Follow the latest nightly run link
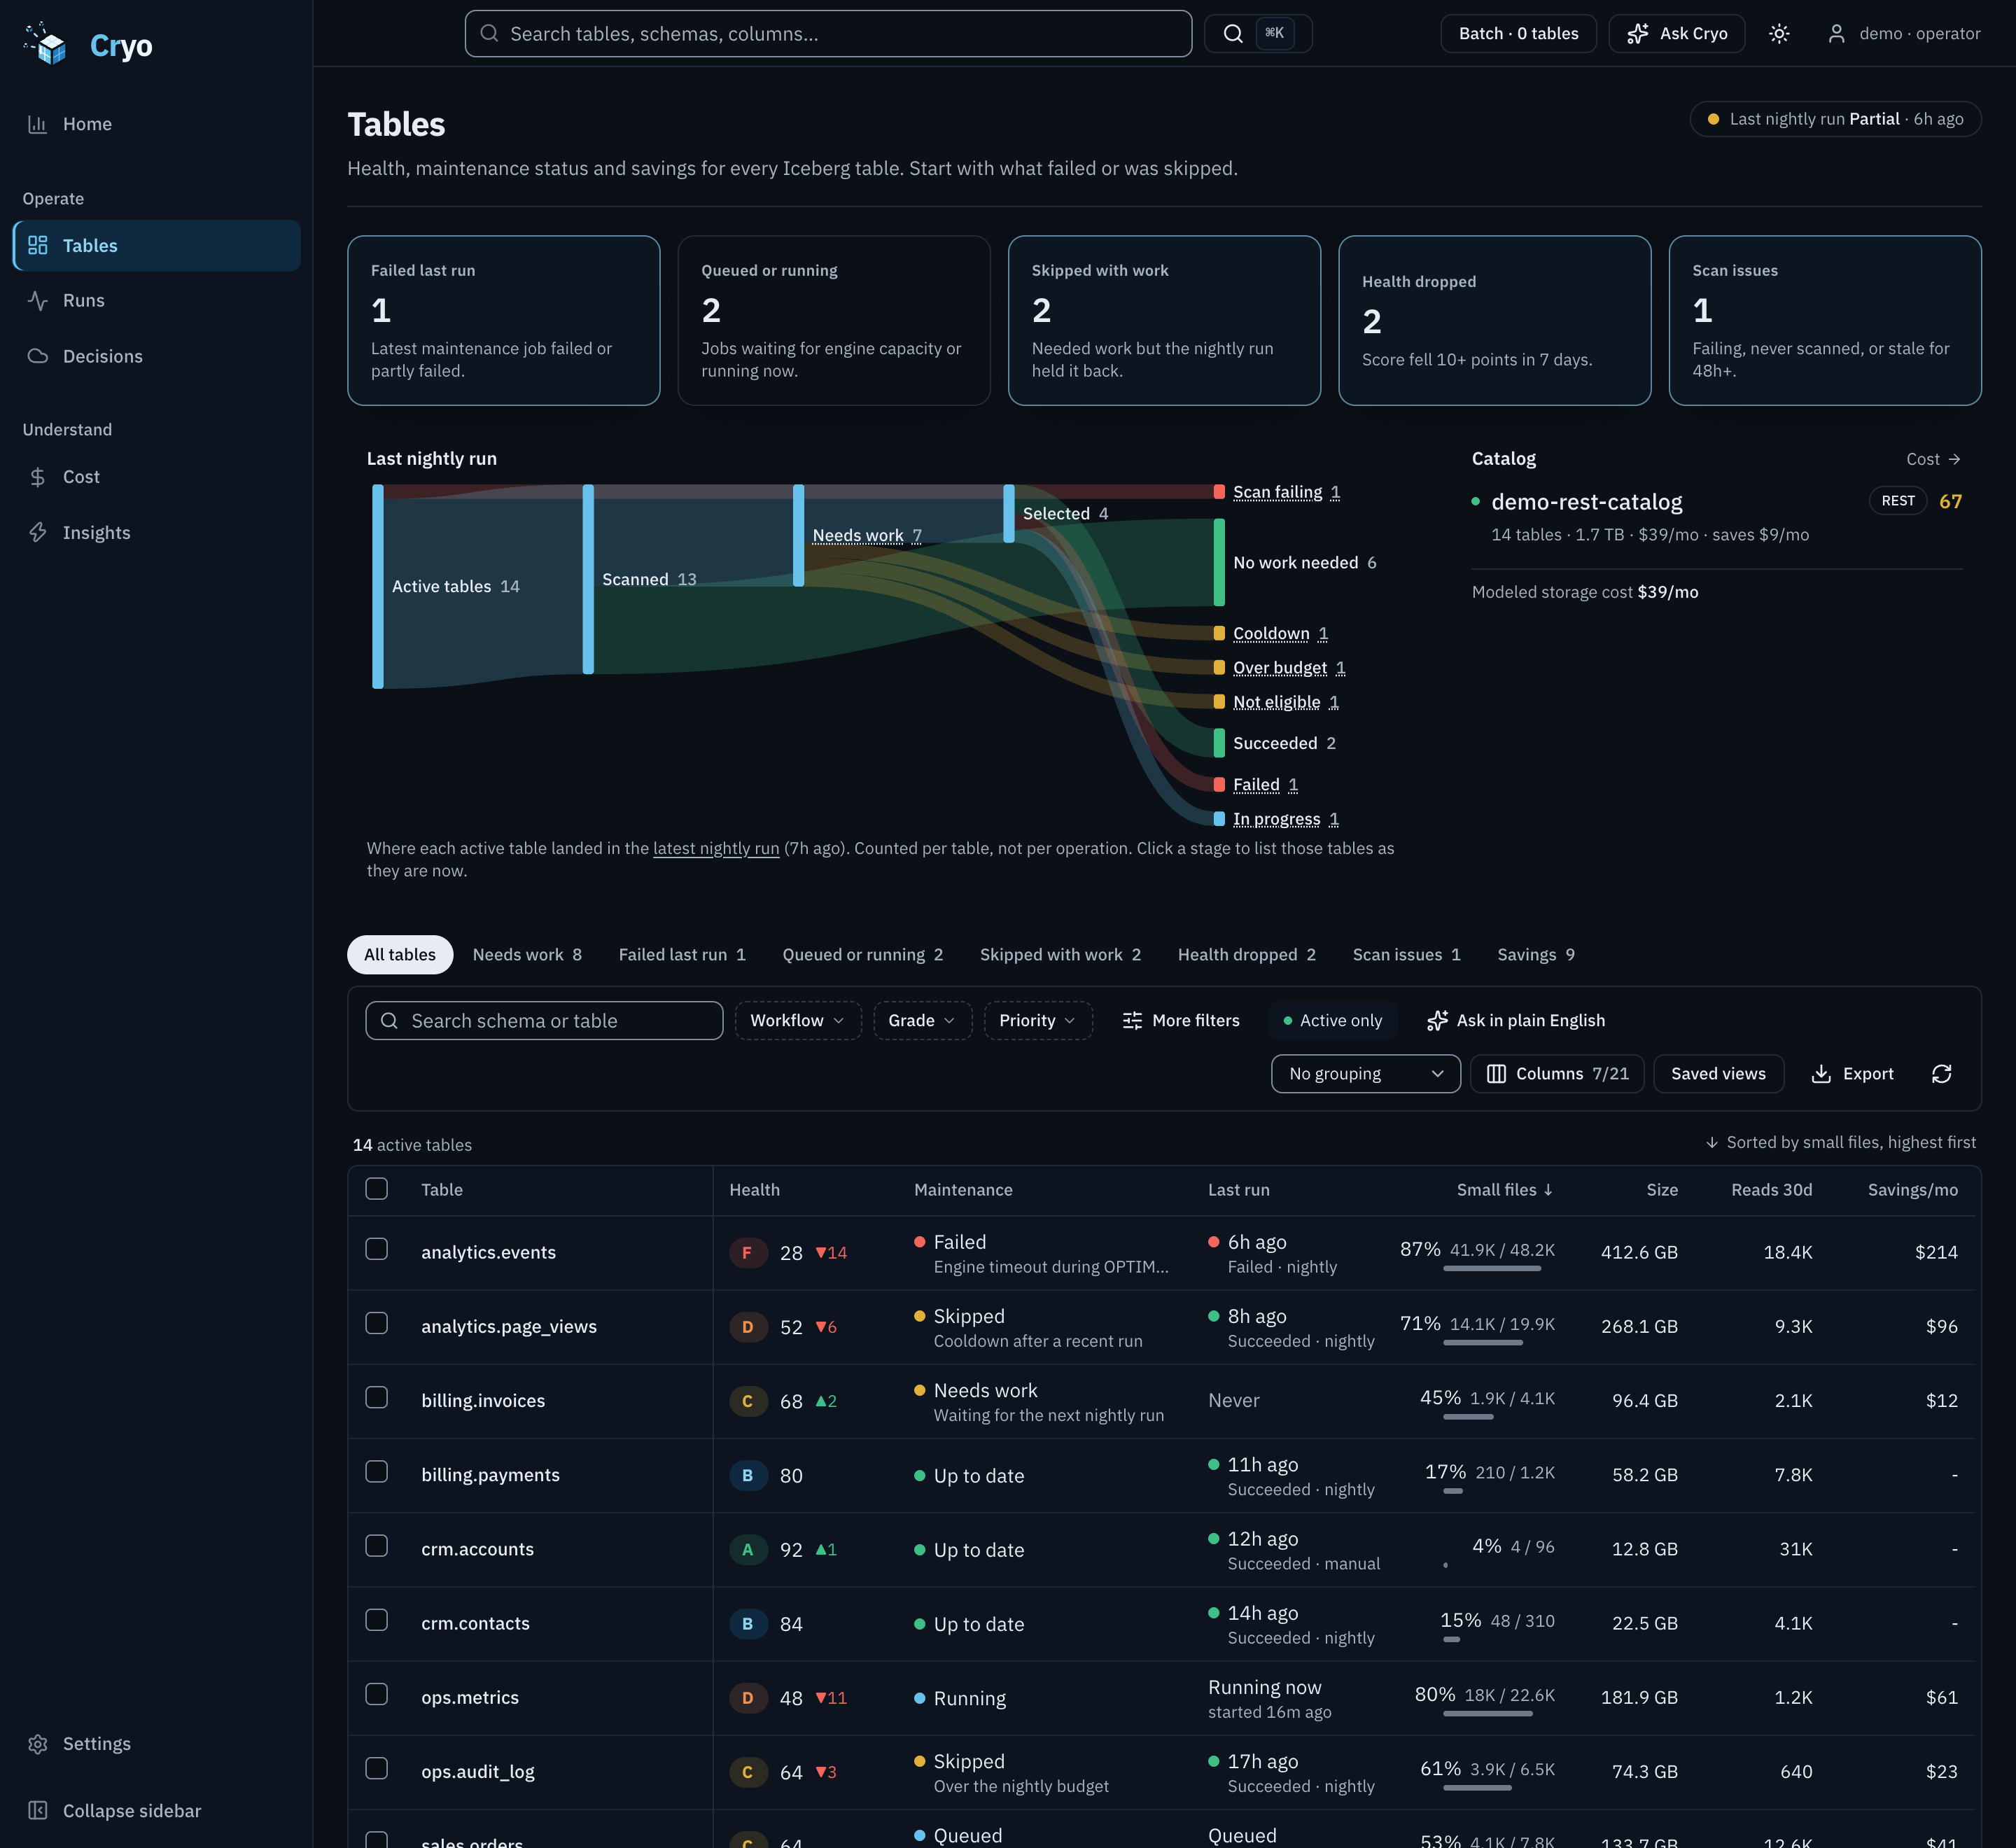The height and width of the screenshot is (1848, 2016). pos(716,848)
